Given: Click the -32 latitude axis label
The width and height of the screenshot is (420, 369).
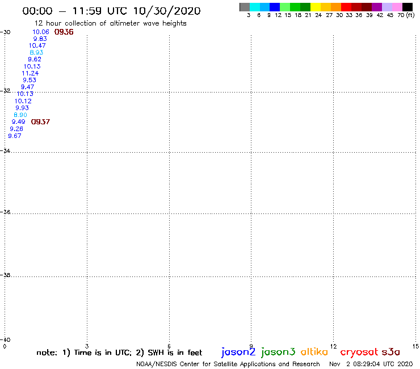Looking at the screenshot, I should coord(6,91).
